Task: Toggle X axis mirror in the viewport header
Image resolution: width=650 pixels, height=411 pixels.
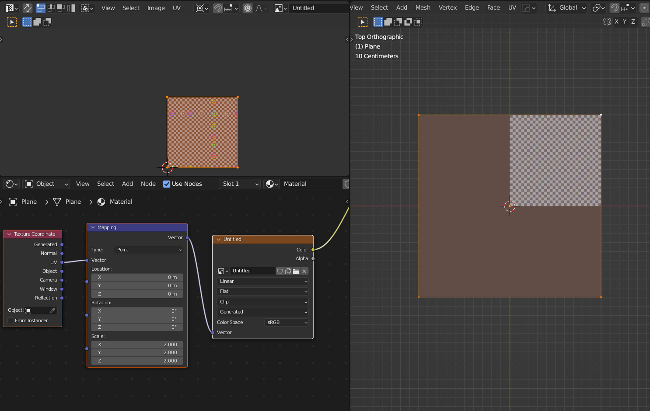Action: click(616, 21)
